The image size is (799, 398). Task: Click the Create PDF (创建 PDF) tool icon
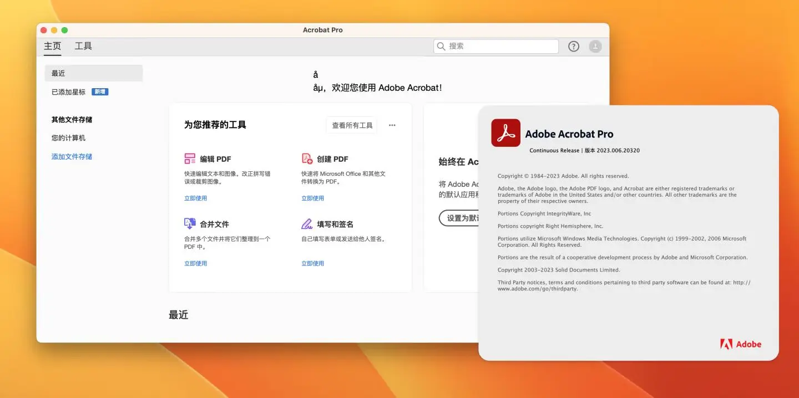click(307, 159)
